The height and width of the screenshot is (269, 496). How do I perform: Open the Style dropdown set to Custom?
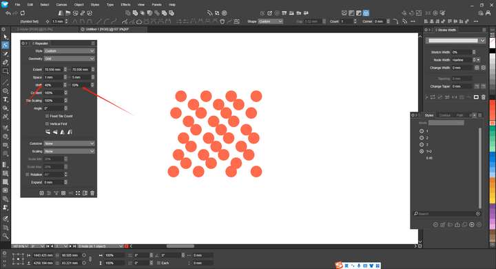coord(69,50)
